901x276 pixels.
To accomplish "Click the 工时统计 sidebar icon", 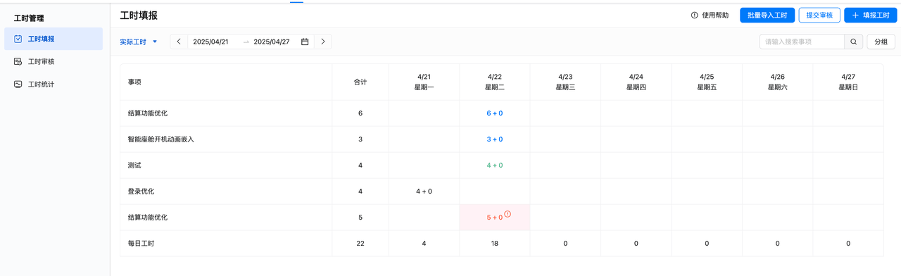I will (18, 84).
